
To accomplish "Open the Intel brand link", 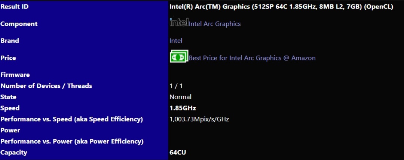I will (176, 41).
